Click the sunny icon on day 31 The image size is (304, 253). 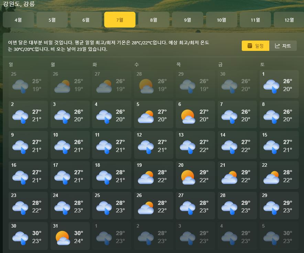(x=63, y=238)
